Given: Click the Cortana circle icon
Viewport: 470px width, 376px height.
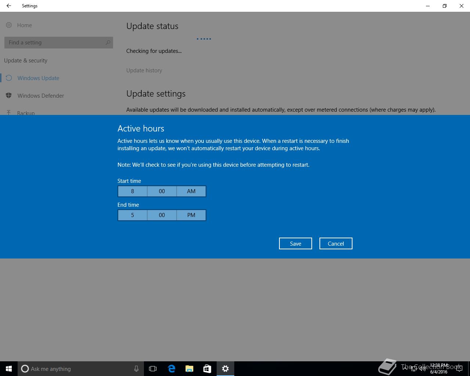Looking at the screenshot, I should click(x=25, y=369).
